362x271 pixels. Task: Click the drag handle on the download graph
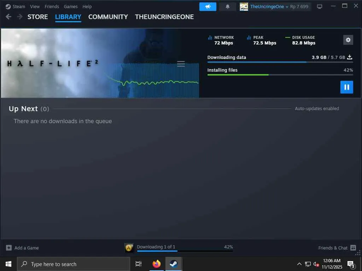[x=181, y=64]
